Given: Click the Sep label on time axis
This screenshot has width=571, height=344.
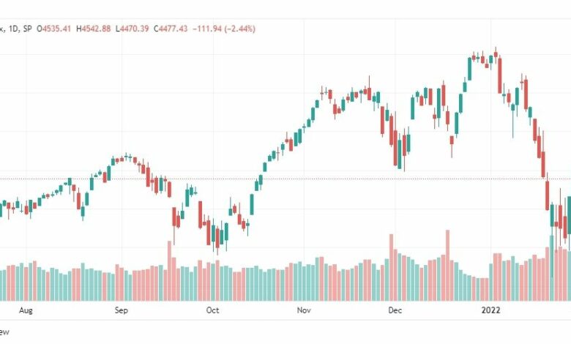Looking at the screenshot, I should click(122, 310).
